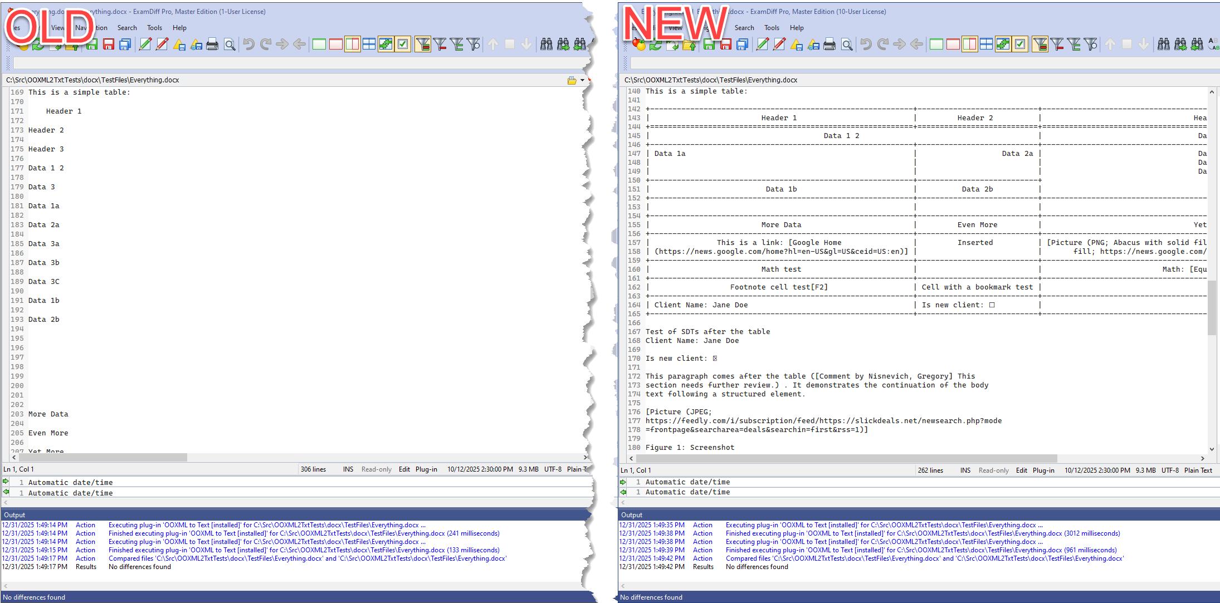This screenshot has height=603, width=1220.
Task: Click the Re-compare green arrows icon in NEW window
Action: [x=656, y=45]
